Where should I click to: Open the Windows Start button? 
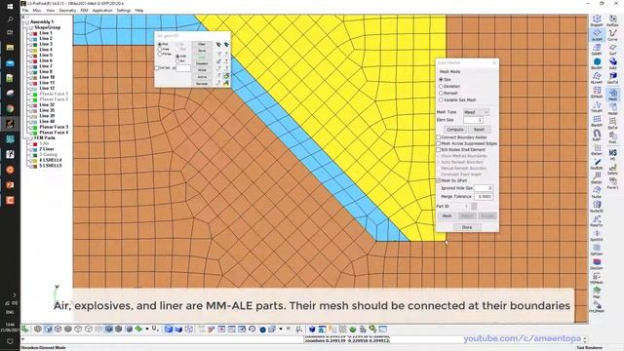(10, 6)
